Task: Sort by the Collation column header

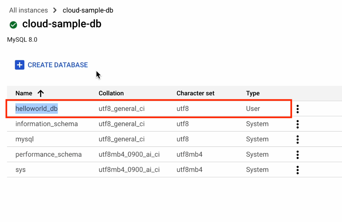Action: 111,93
